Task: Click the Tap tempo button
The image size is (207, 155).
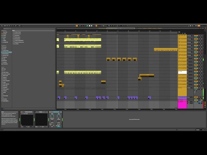Action: 2,26
